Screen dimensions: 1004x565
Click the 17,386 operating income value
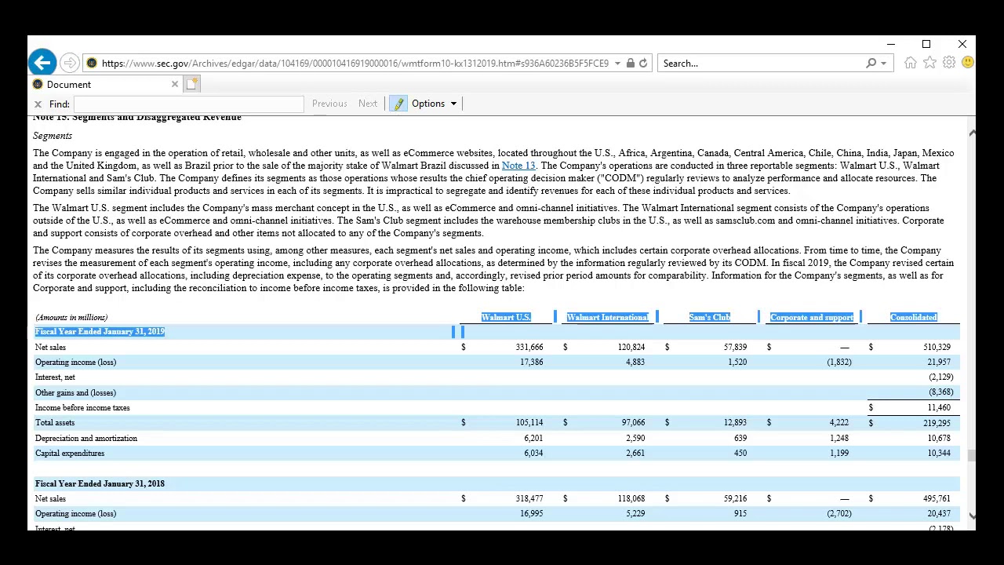pos(531,362)
